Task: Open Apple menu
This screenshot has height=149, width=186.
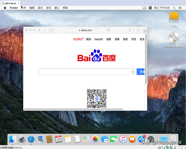Action: pyautogui.click(x=5, y=8)
